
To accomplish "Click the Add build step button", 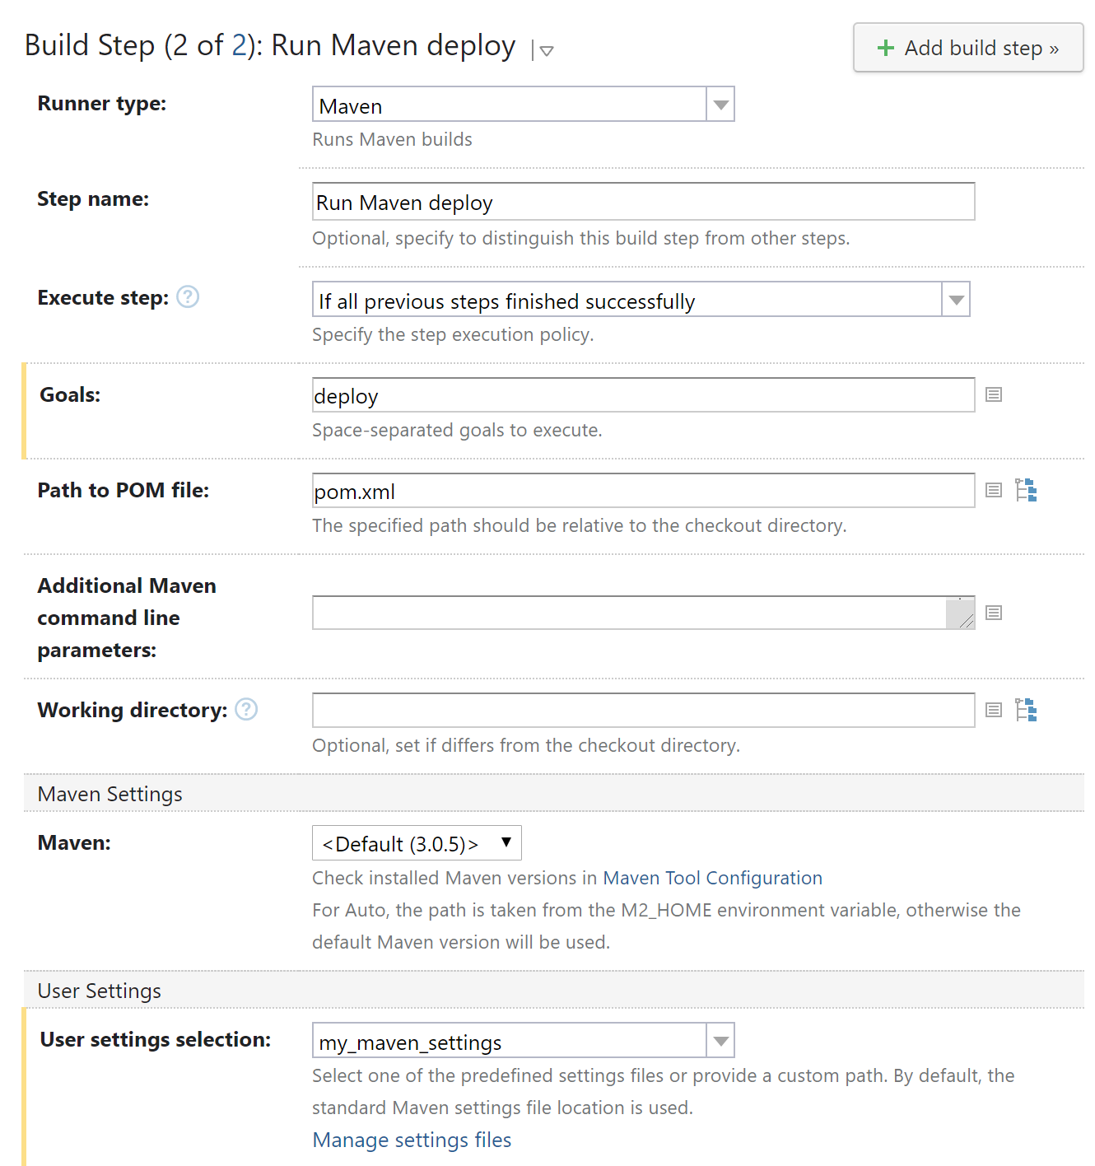I will pos(968,48).
